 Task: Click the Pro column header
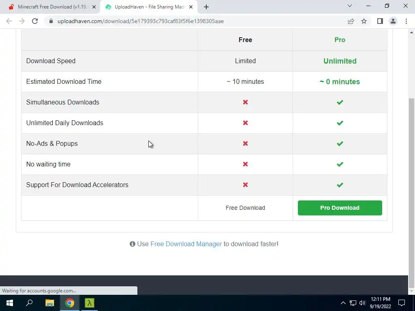pyautogui.click(x=340, y=40)
